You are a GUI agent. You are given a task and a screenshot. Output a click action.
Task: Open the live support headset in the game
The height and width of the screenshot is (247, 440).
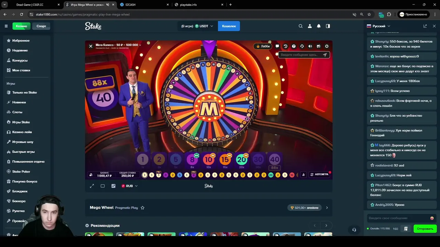[x=302, y=46]
